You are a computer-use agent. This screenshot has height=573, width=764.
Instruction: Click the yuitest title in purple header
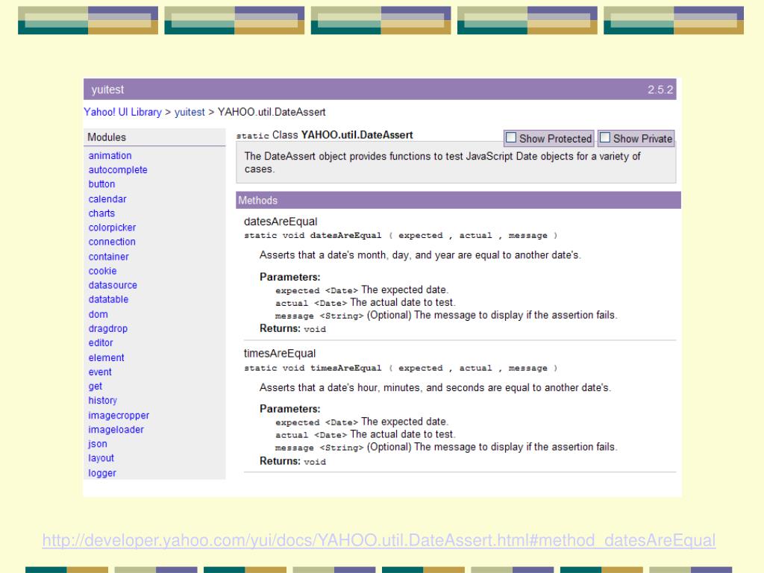click(107, 90)
